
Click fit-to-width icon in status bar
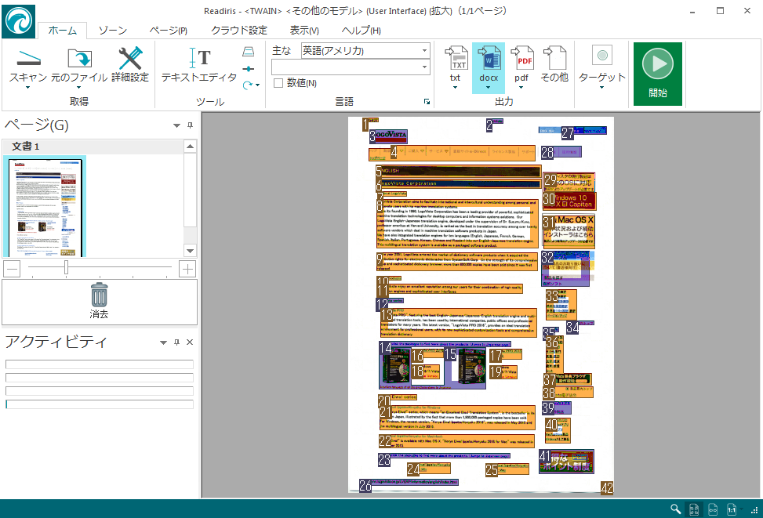click(712, 509)
